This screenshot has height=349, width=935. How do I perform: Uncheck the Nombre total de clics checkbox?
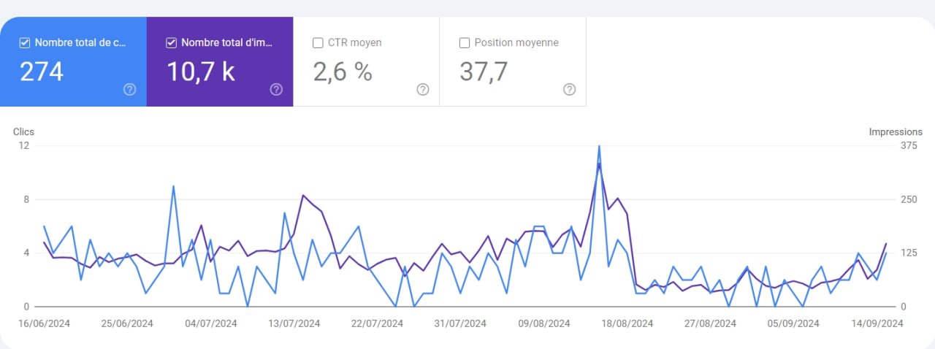(25, 43)
